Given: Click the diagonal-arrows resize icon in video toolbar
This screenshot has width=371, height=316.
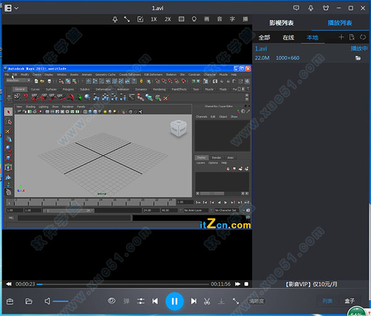Looking at the screenshot, I should point(127,19).
